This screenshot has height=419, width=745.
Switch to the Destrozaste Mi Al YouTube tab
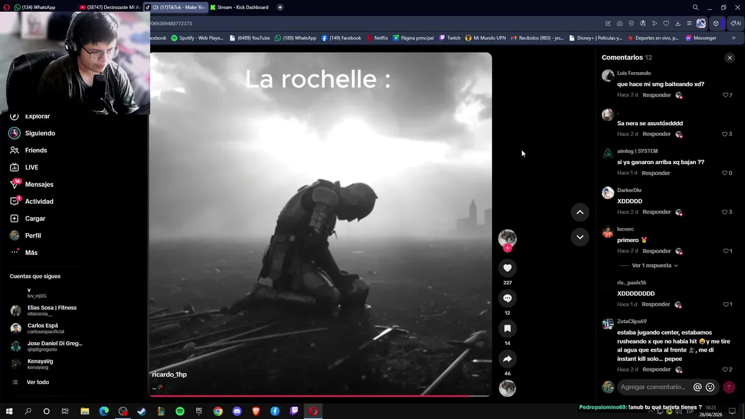point(109,8)
